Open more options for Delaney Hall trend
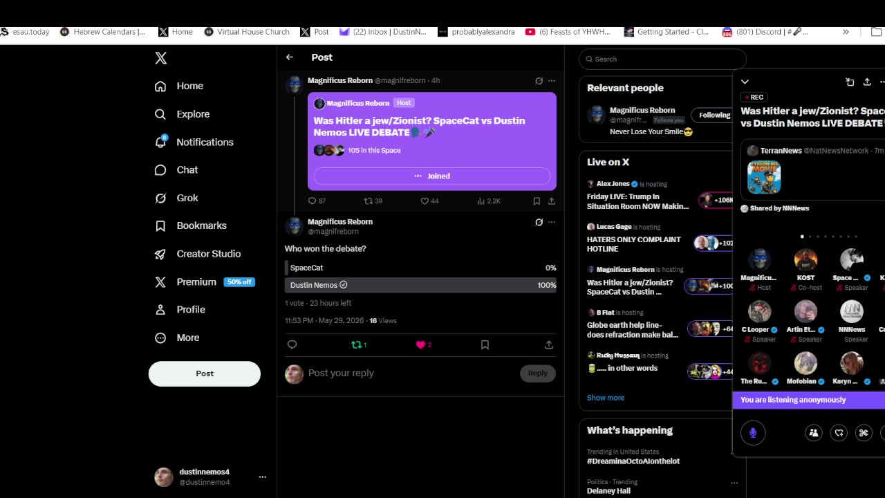This screenshot has height=498, width=885. tap(734, 483)
